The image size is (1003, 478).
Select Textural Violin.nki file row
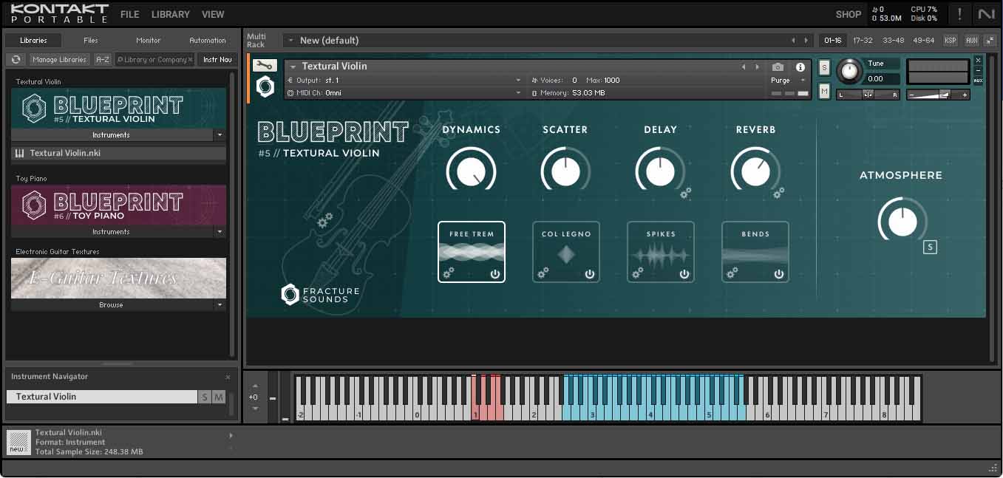[x=118, y=154]
